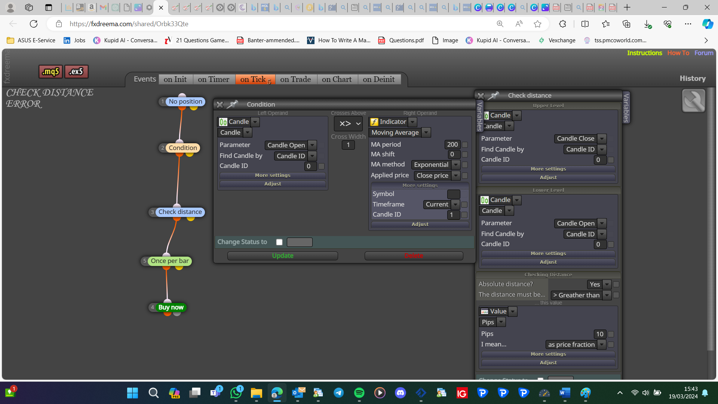
Task: Switch to the on Trade event tab
Action: point(295,79)
